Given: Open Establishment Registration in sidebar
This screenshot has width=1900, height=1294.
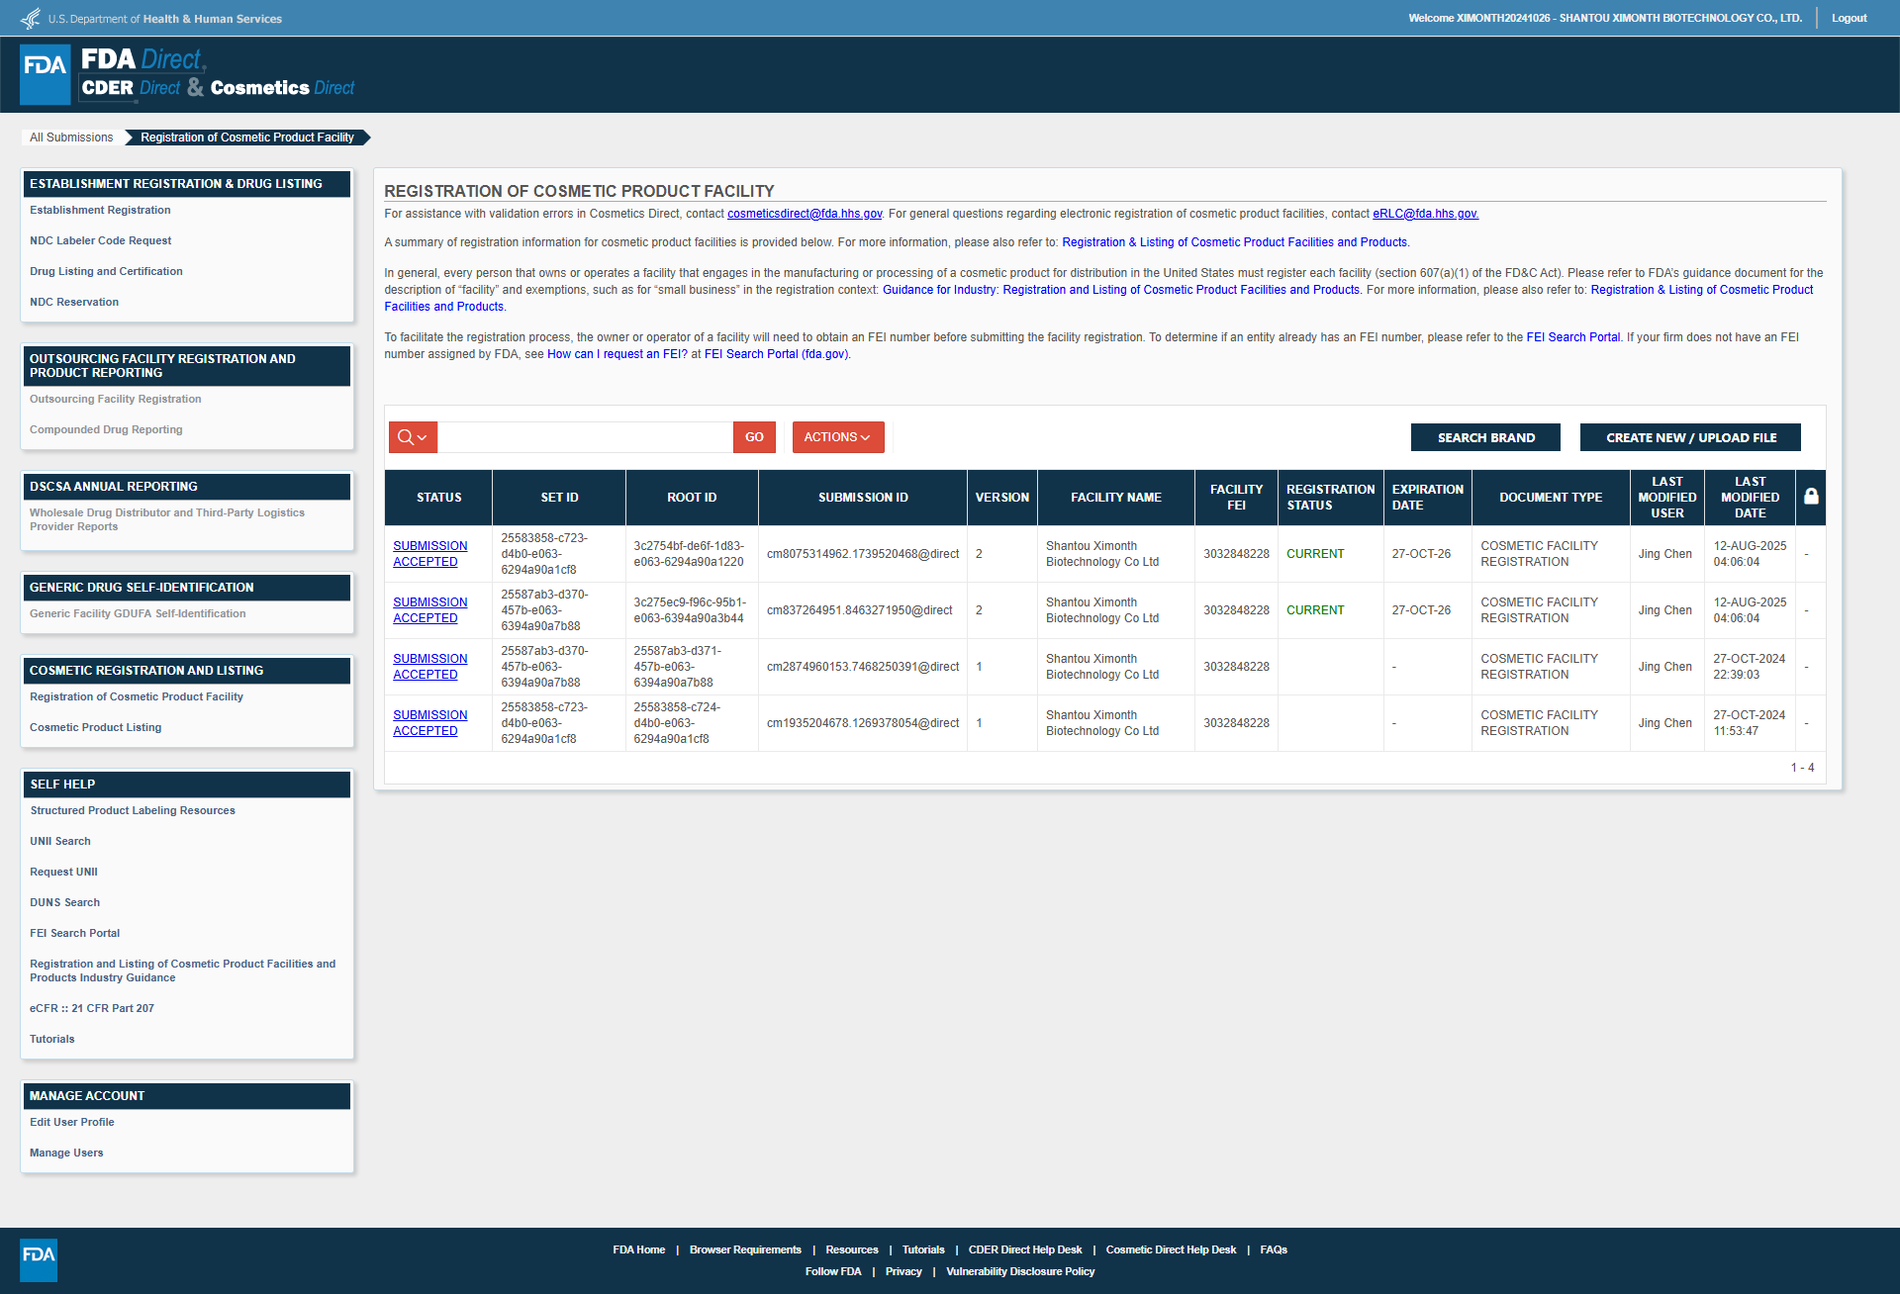Looking at the screenshot, I should [x=100, y=210].
